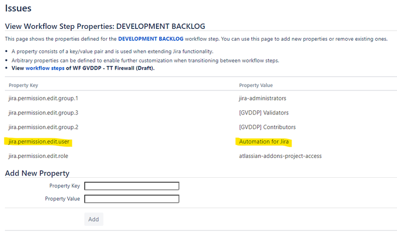
Task: Select the jira.permission.edit.role key
Action: (38, 156)
